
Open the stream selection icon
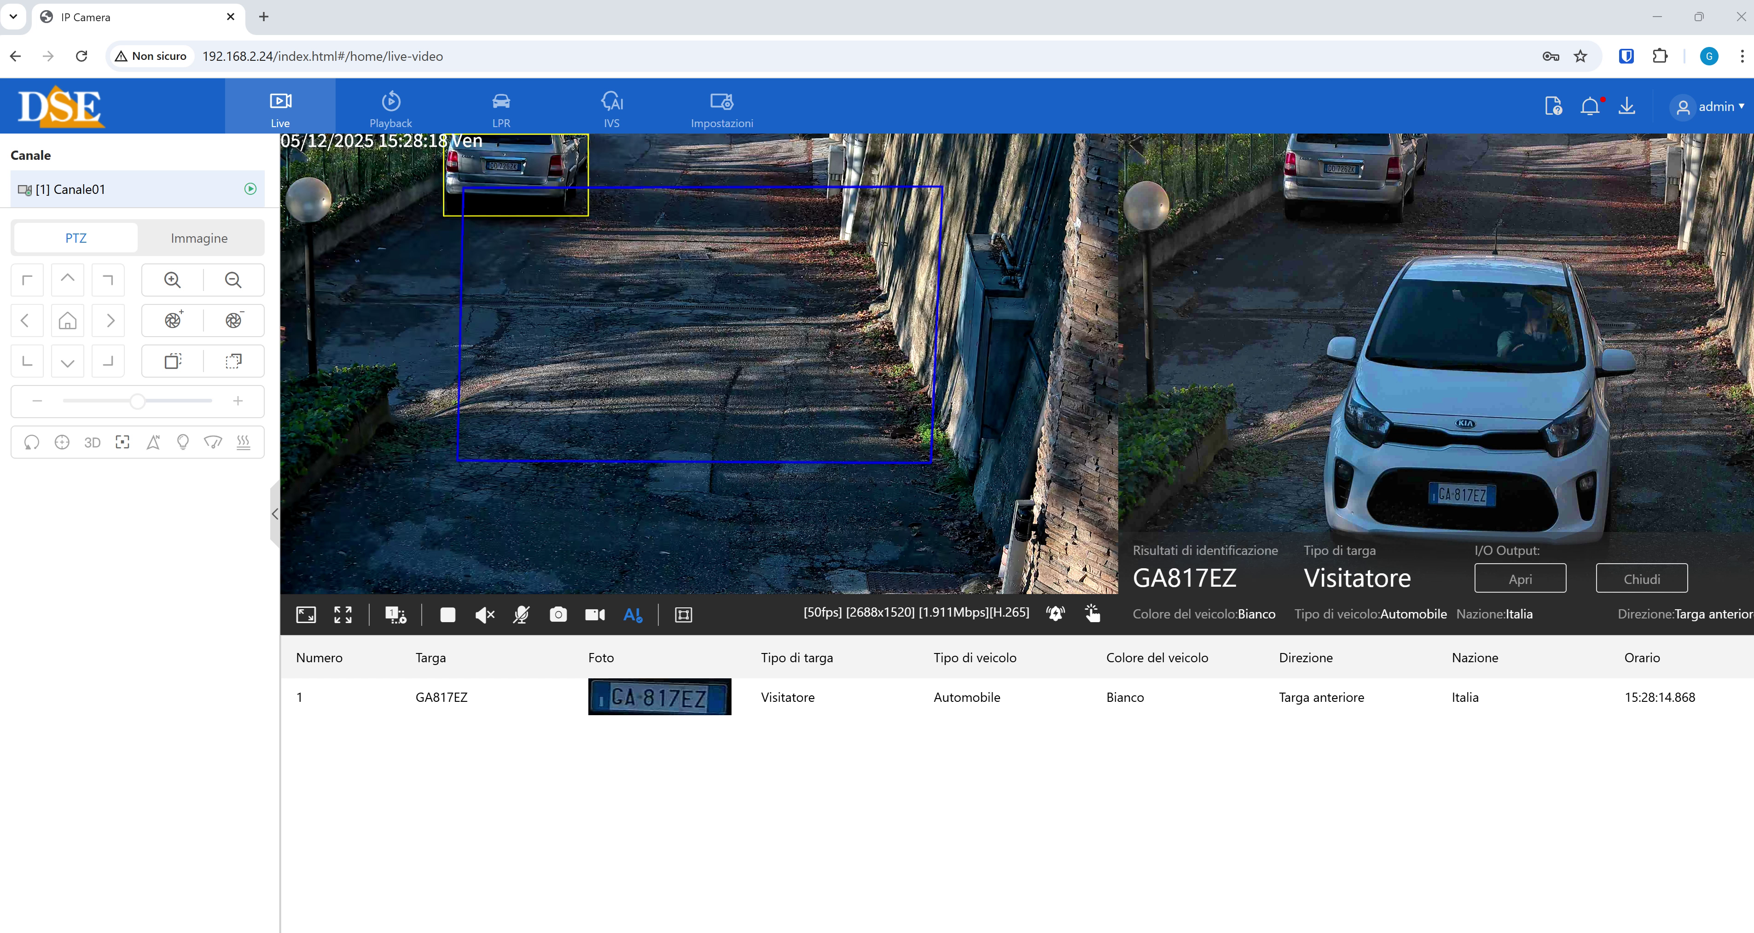click(x=395, y=615)
